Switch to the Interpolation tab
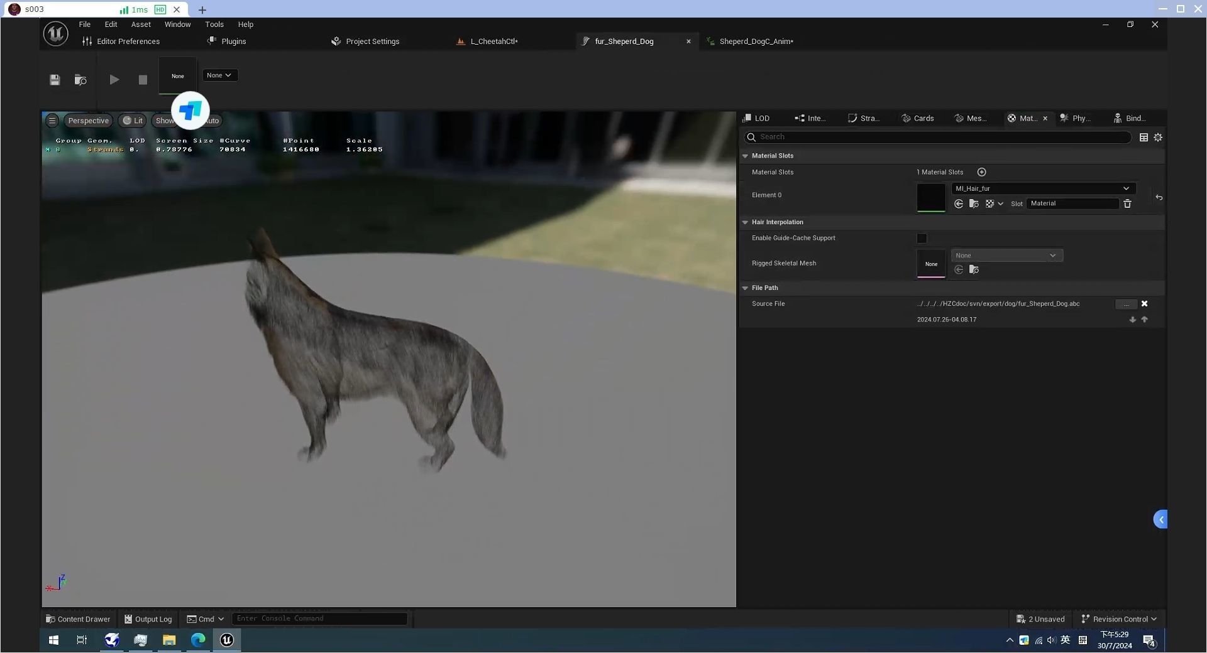Screen dimensions: 1207x653 [810, 118]
